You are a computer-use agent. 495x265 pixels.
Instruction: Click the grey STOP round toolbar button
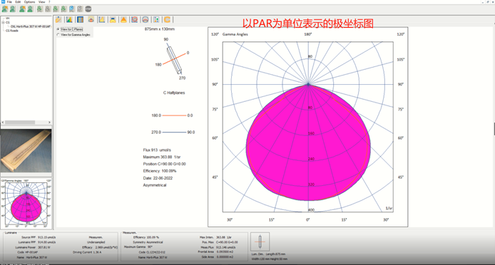[88, 9]
